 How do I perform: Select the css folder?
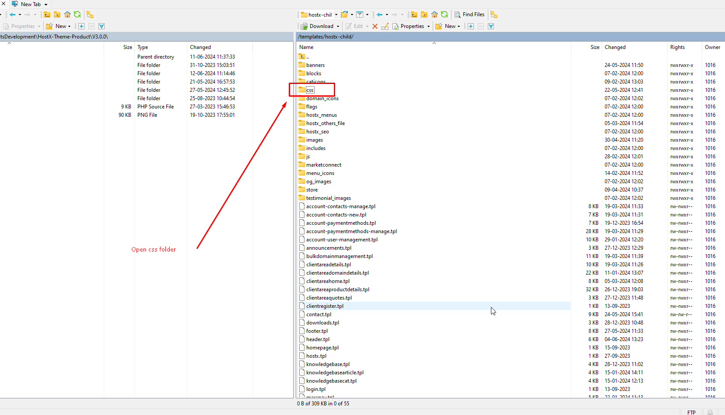point(310,90)
